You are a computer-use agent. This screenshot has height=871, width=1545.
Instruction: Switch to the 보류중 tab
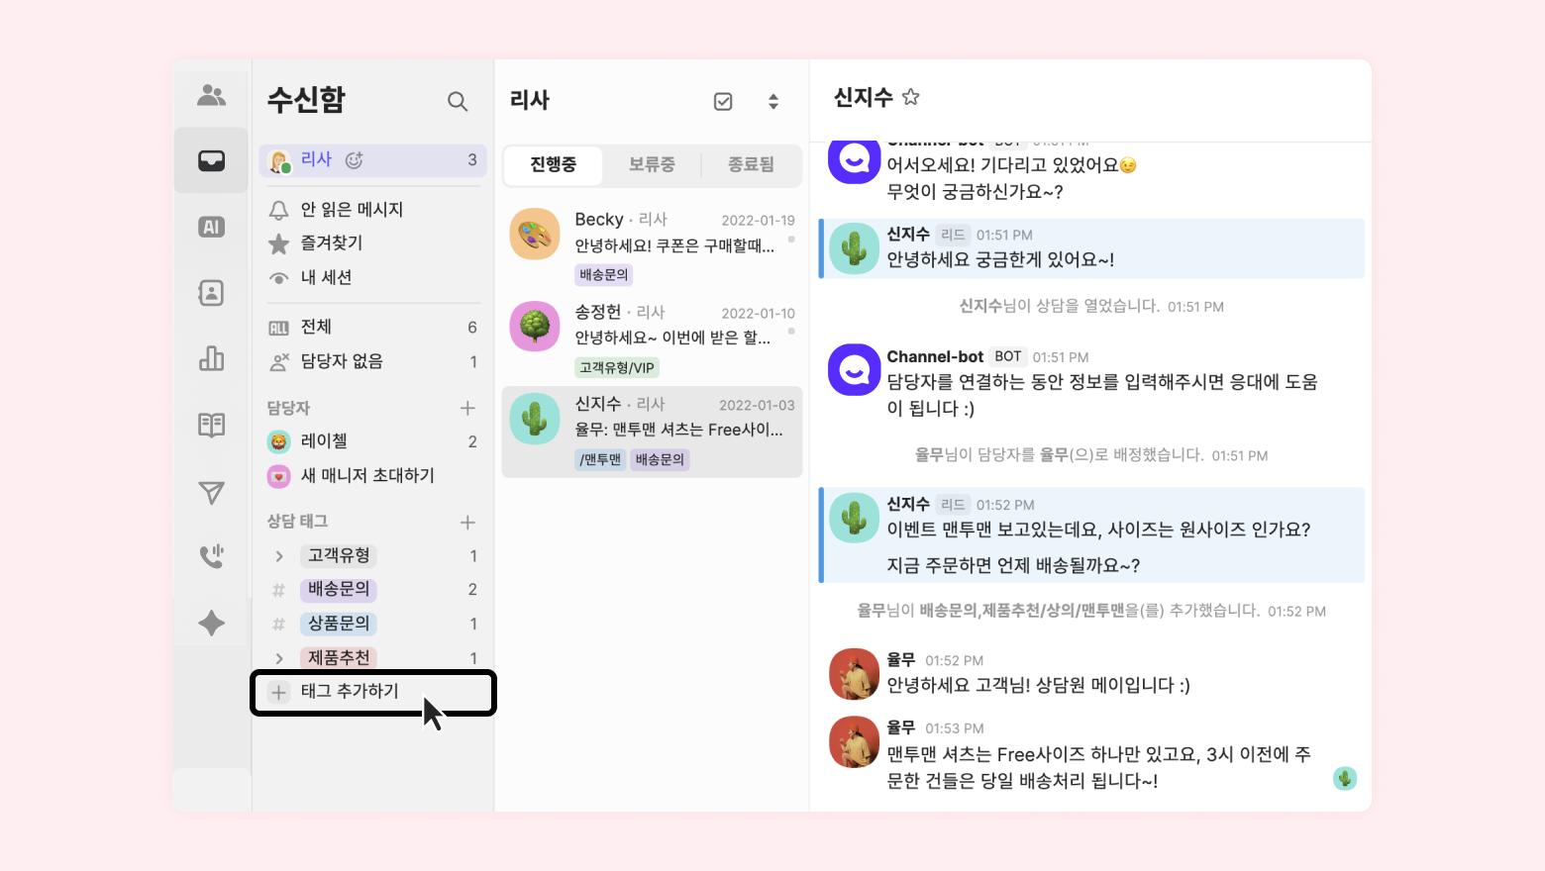652,165
